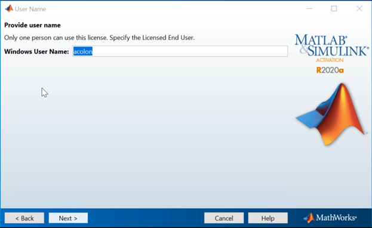Click the MATLAB & Simulink logo text
This screenshot has height=228, width=372.
[x=331, y=45]
